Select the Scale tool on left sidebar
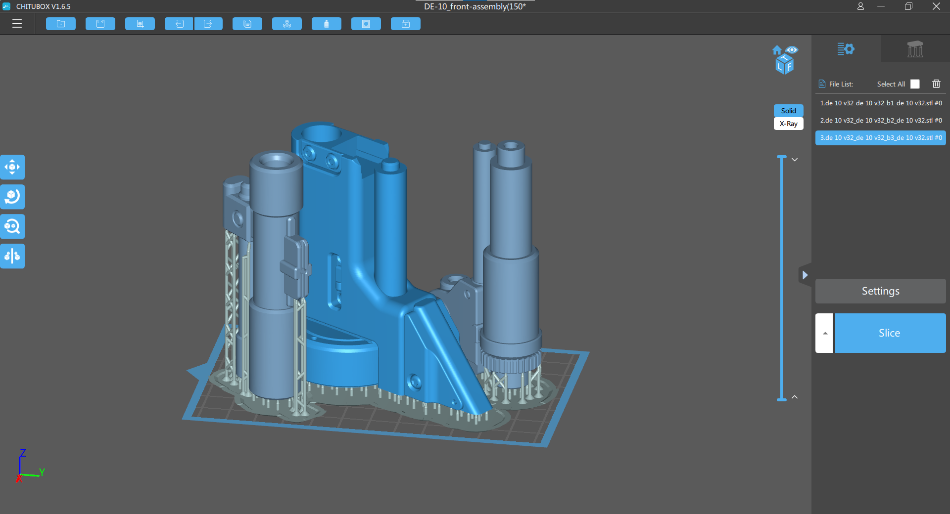The width and height of the screenshot is (950, 514). pos(12,226)
